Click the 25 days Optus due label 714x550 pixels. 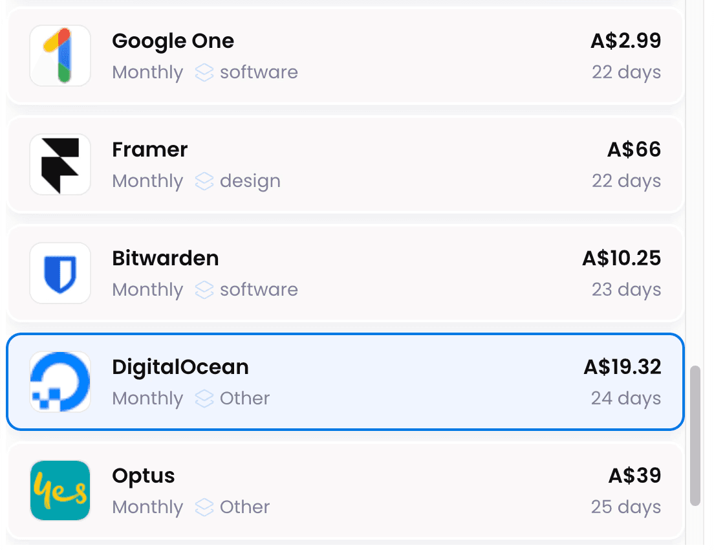625,507
